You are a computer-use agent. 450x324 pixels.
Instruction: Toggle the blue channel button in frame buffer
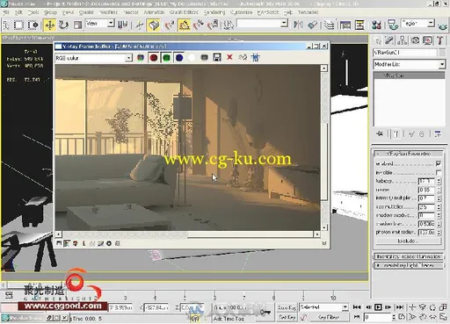(179, 57)
